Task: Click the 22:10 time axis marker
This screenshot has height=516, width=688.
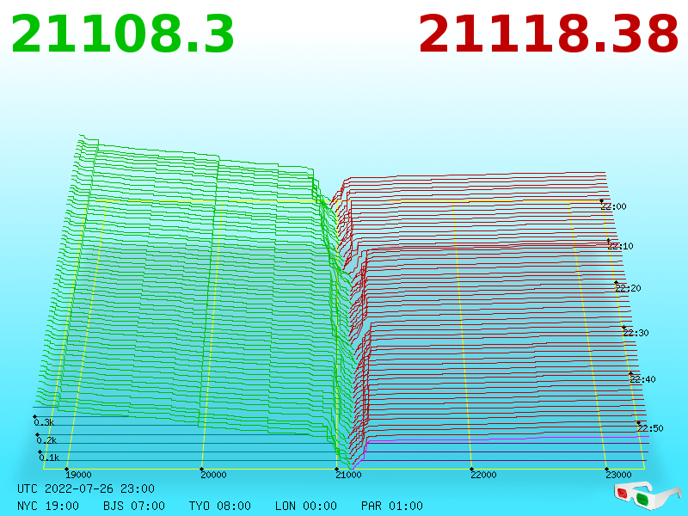Action: [620, 246]
